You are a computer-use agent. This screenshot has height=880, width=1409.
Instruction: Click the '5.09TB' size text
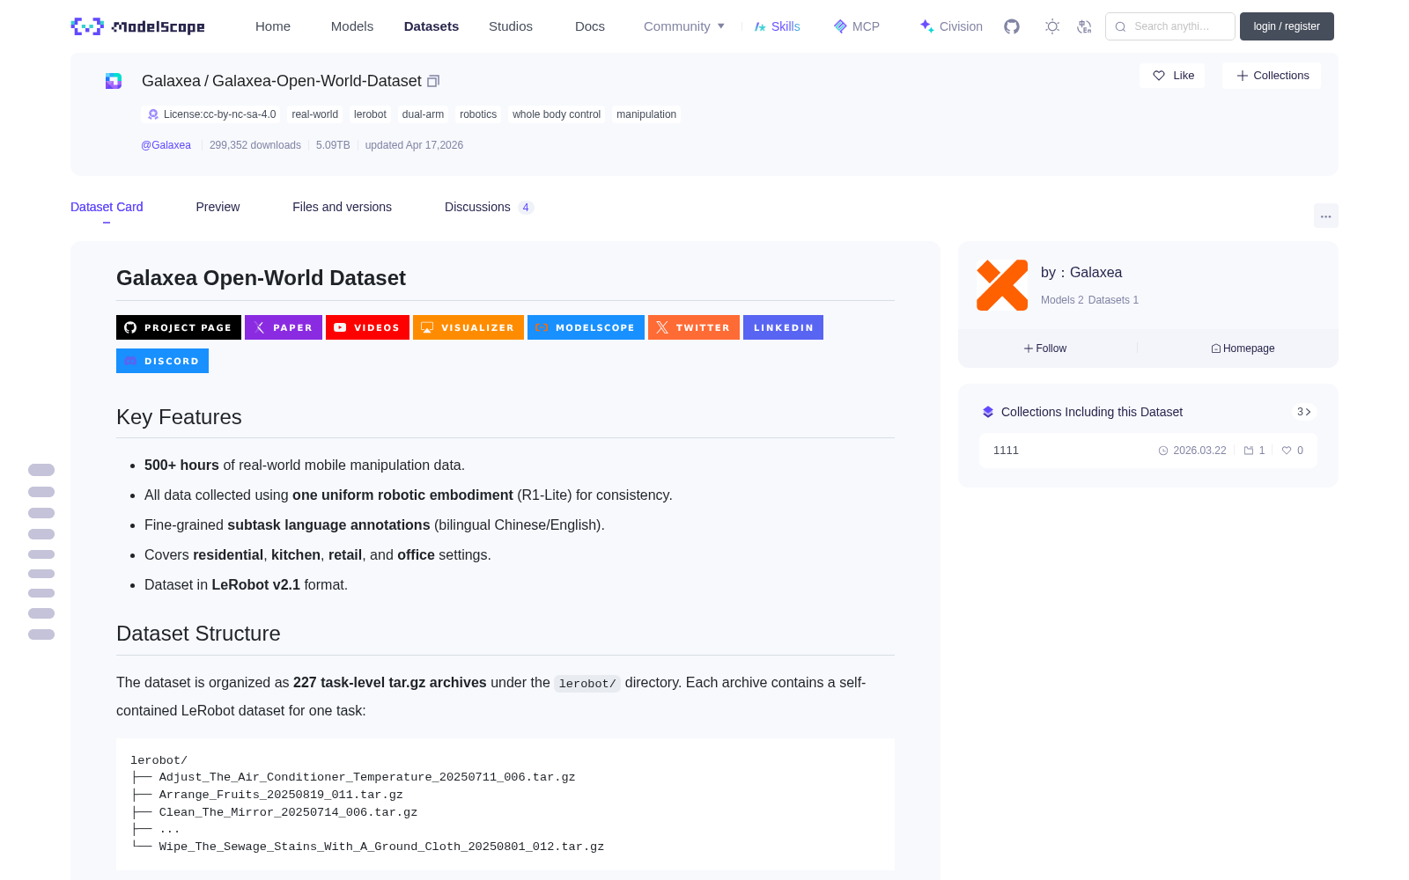point(333,145)
